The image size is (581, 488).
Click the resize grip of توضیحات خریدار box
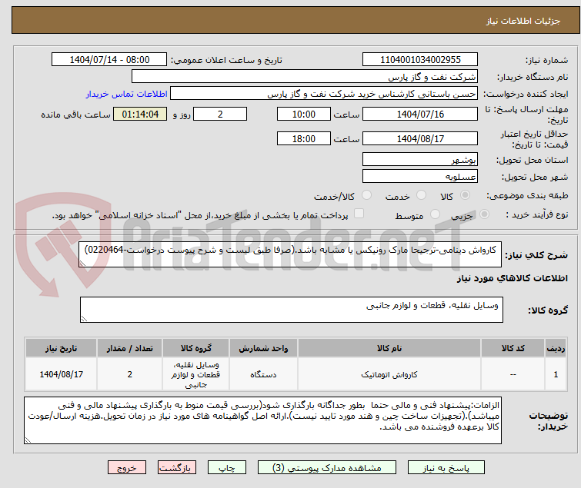[28, 440]
